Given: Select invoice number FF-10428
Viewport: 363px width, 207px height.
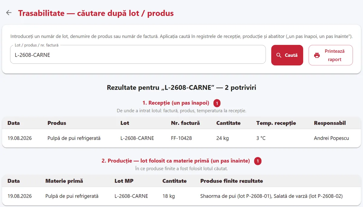Looking at the screenshot, I should [x=181, y=138].
